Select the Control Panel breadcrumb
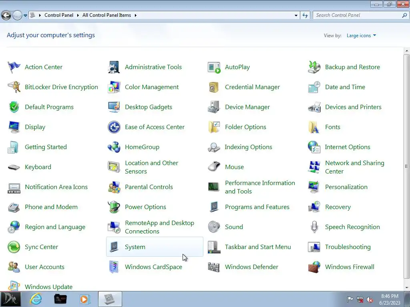Screen dimensions: 410x307 59,15
